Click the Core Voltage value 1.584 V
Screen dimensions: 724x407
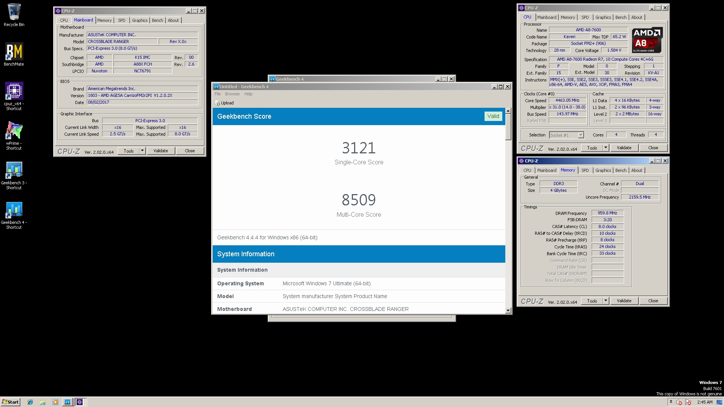click(x=614, y=50)
